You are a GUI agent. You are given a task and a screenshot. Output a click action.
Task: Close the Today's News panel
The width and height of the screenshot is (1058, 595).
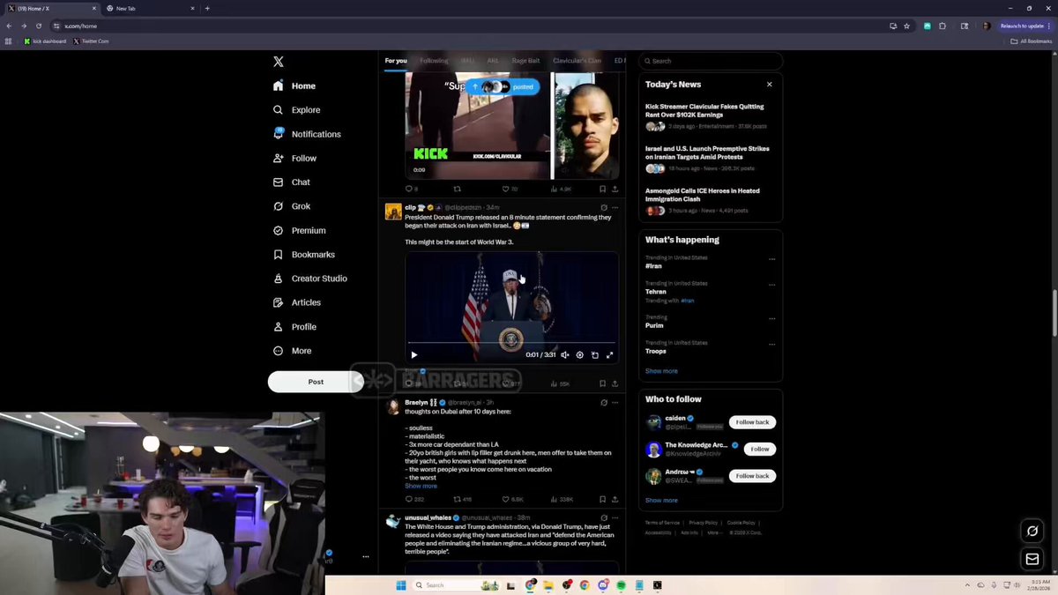point(769,85)
